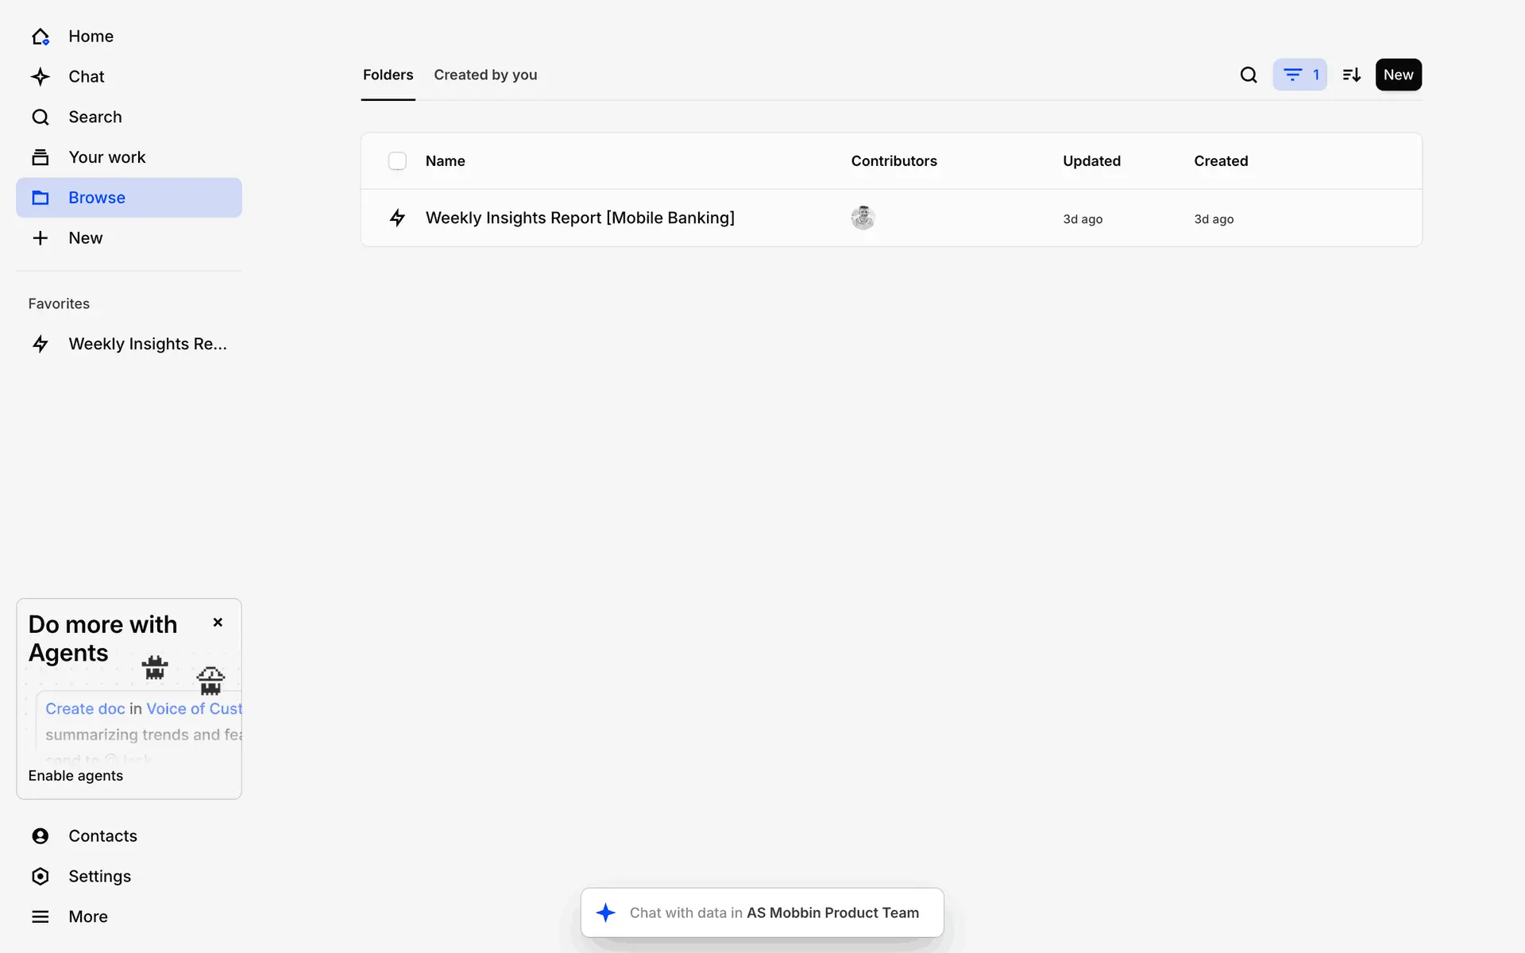Dismiss the Do more with Agents card
The height and width of the screenshot is (953, 1525).
coord(218,623)
